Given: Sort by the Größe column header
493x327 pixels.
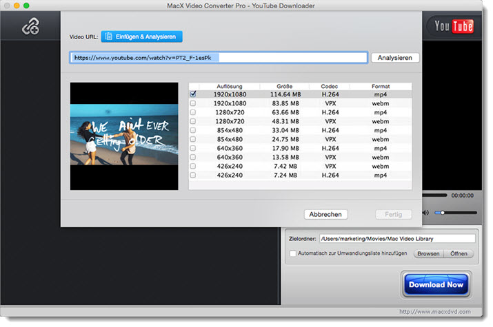Looking at the screenshot, I should 285,86.
